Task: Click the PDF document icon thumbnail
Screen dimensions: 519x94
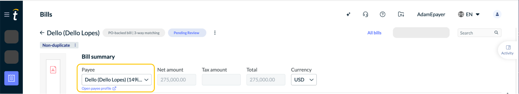Action: click(x=53, y=70)
